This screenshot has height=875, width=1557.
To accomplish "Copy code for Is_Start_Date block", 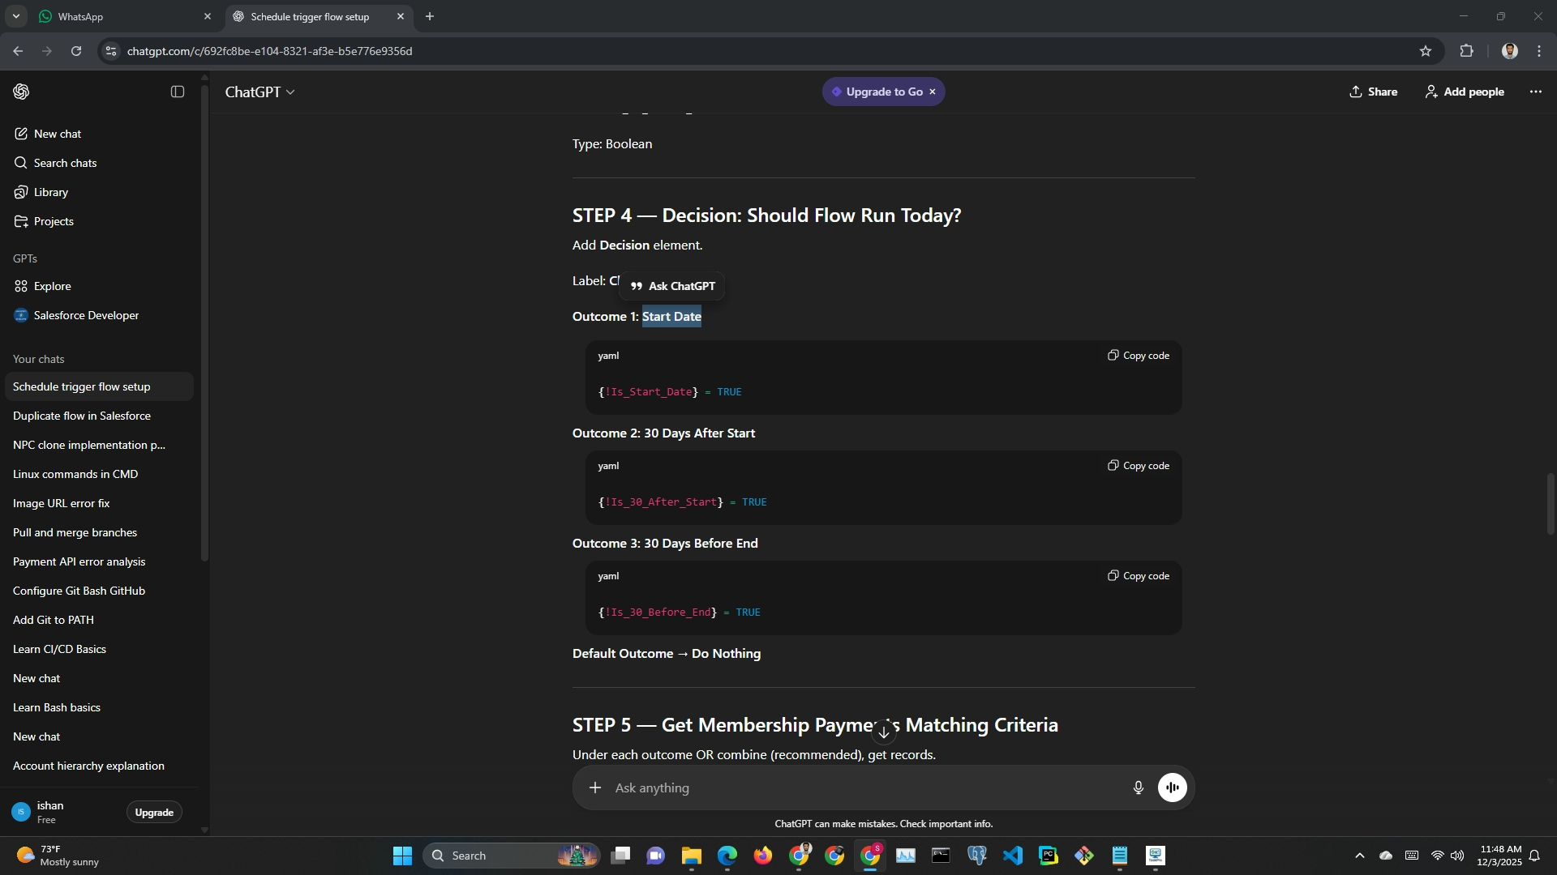I will (x=1139, y=356).
